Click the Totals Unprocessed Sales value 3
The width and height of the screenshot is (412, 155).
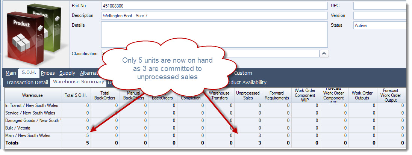point(260,143)
